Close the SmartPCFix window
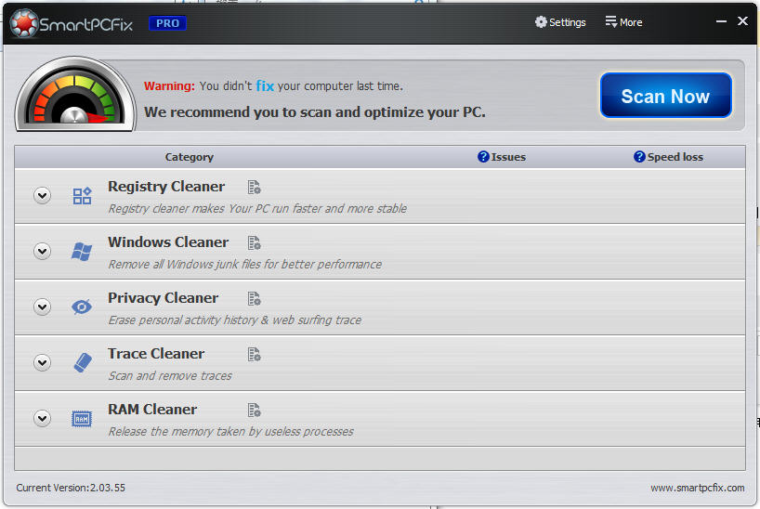Screen dimensions: 760x509 742,20
